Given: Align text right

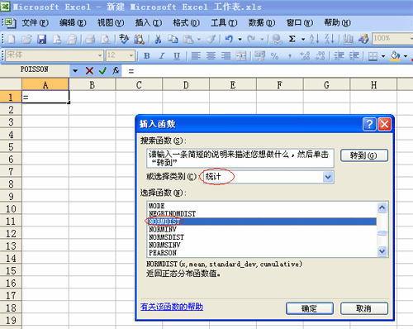Looking at the screenshot, I should point(226,56).
